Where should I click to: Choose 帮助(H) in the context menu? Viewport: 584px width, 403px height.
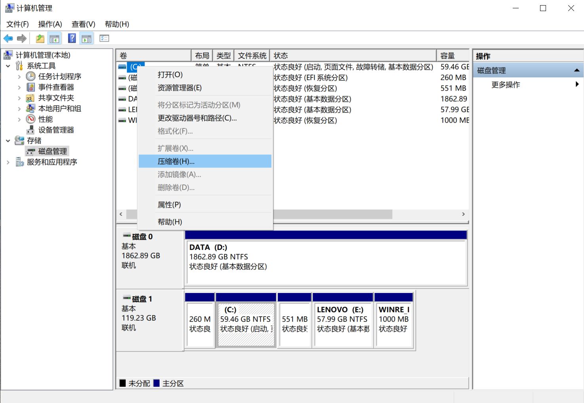click(x=205, y=222)
